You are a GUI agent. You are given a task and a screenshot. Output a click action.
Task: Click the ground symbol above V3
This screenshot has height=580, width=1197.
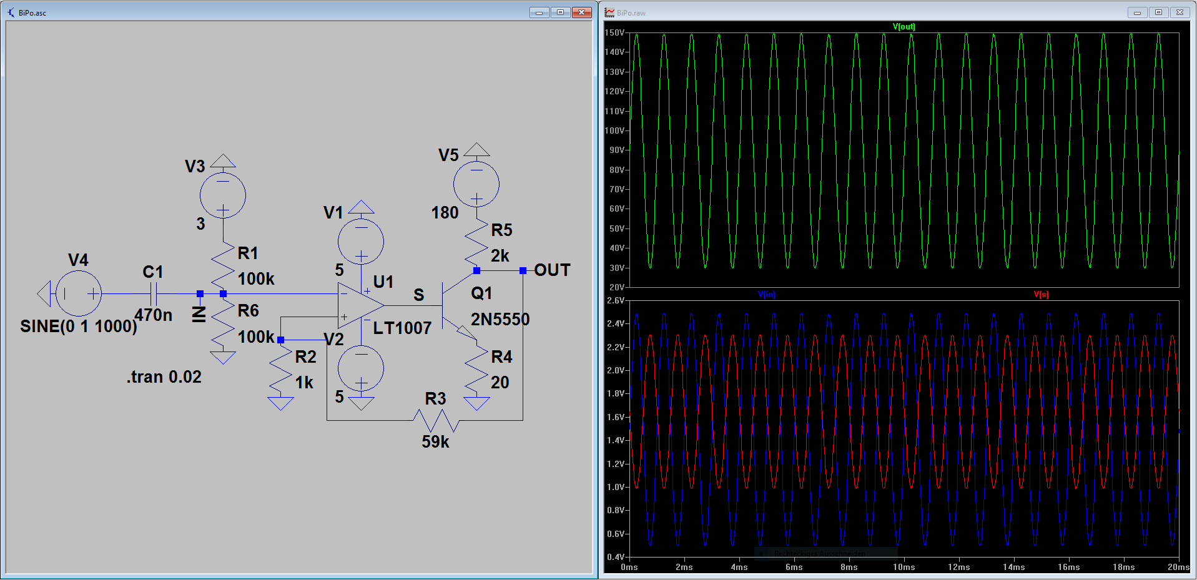pos(223,161)
